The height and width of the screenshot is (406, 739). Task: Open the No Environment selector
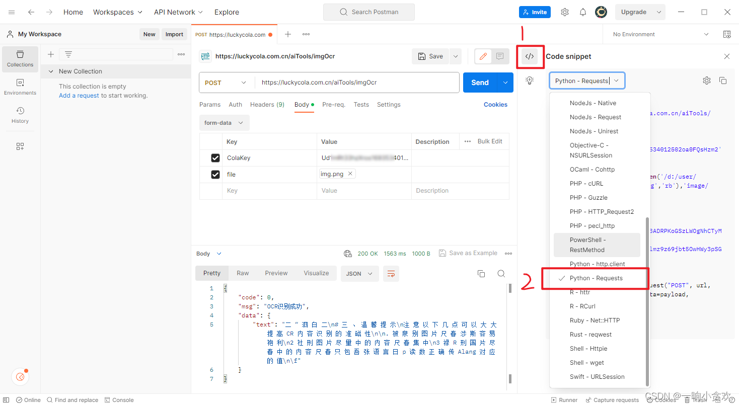(x=660, y=34)
